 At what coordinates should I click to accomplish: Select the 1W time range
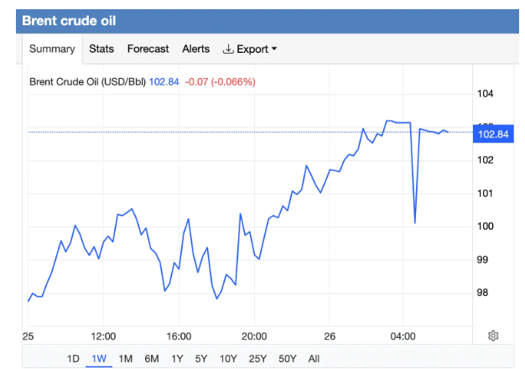click(x=99, y=359)
